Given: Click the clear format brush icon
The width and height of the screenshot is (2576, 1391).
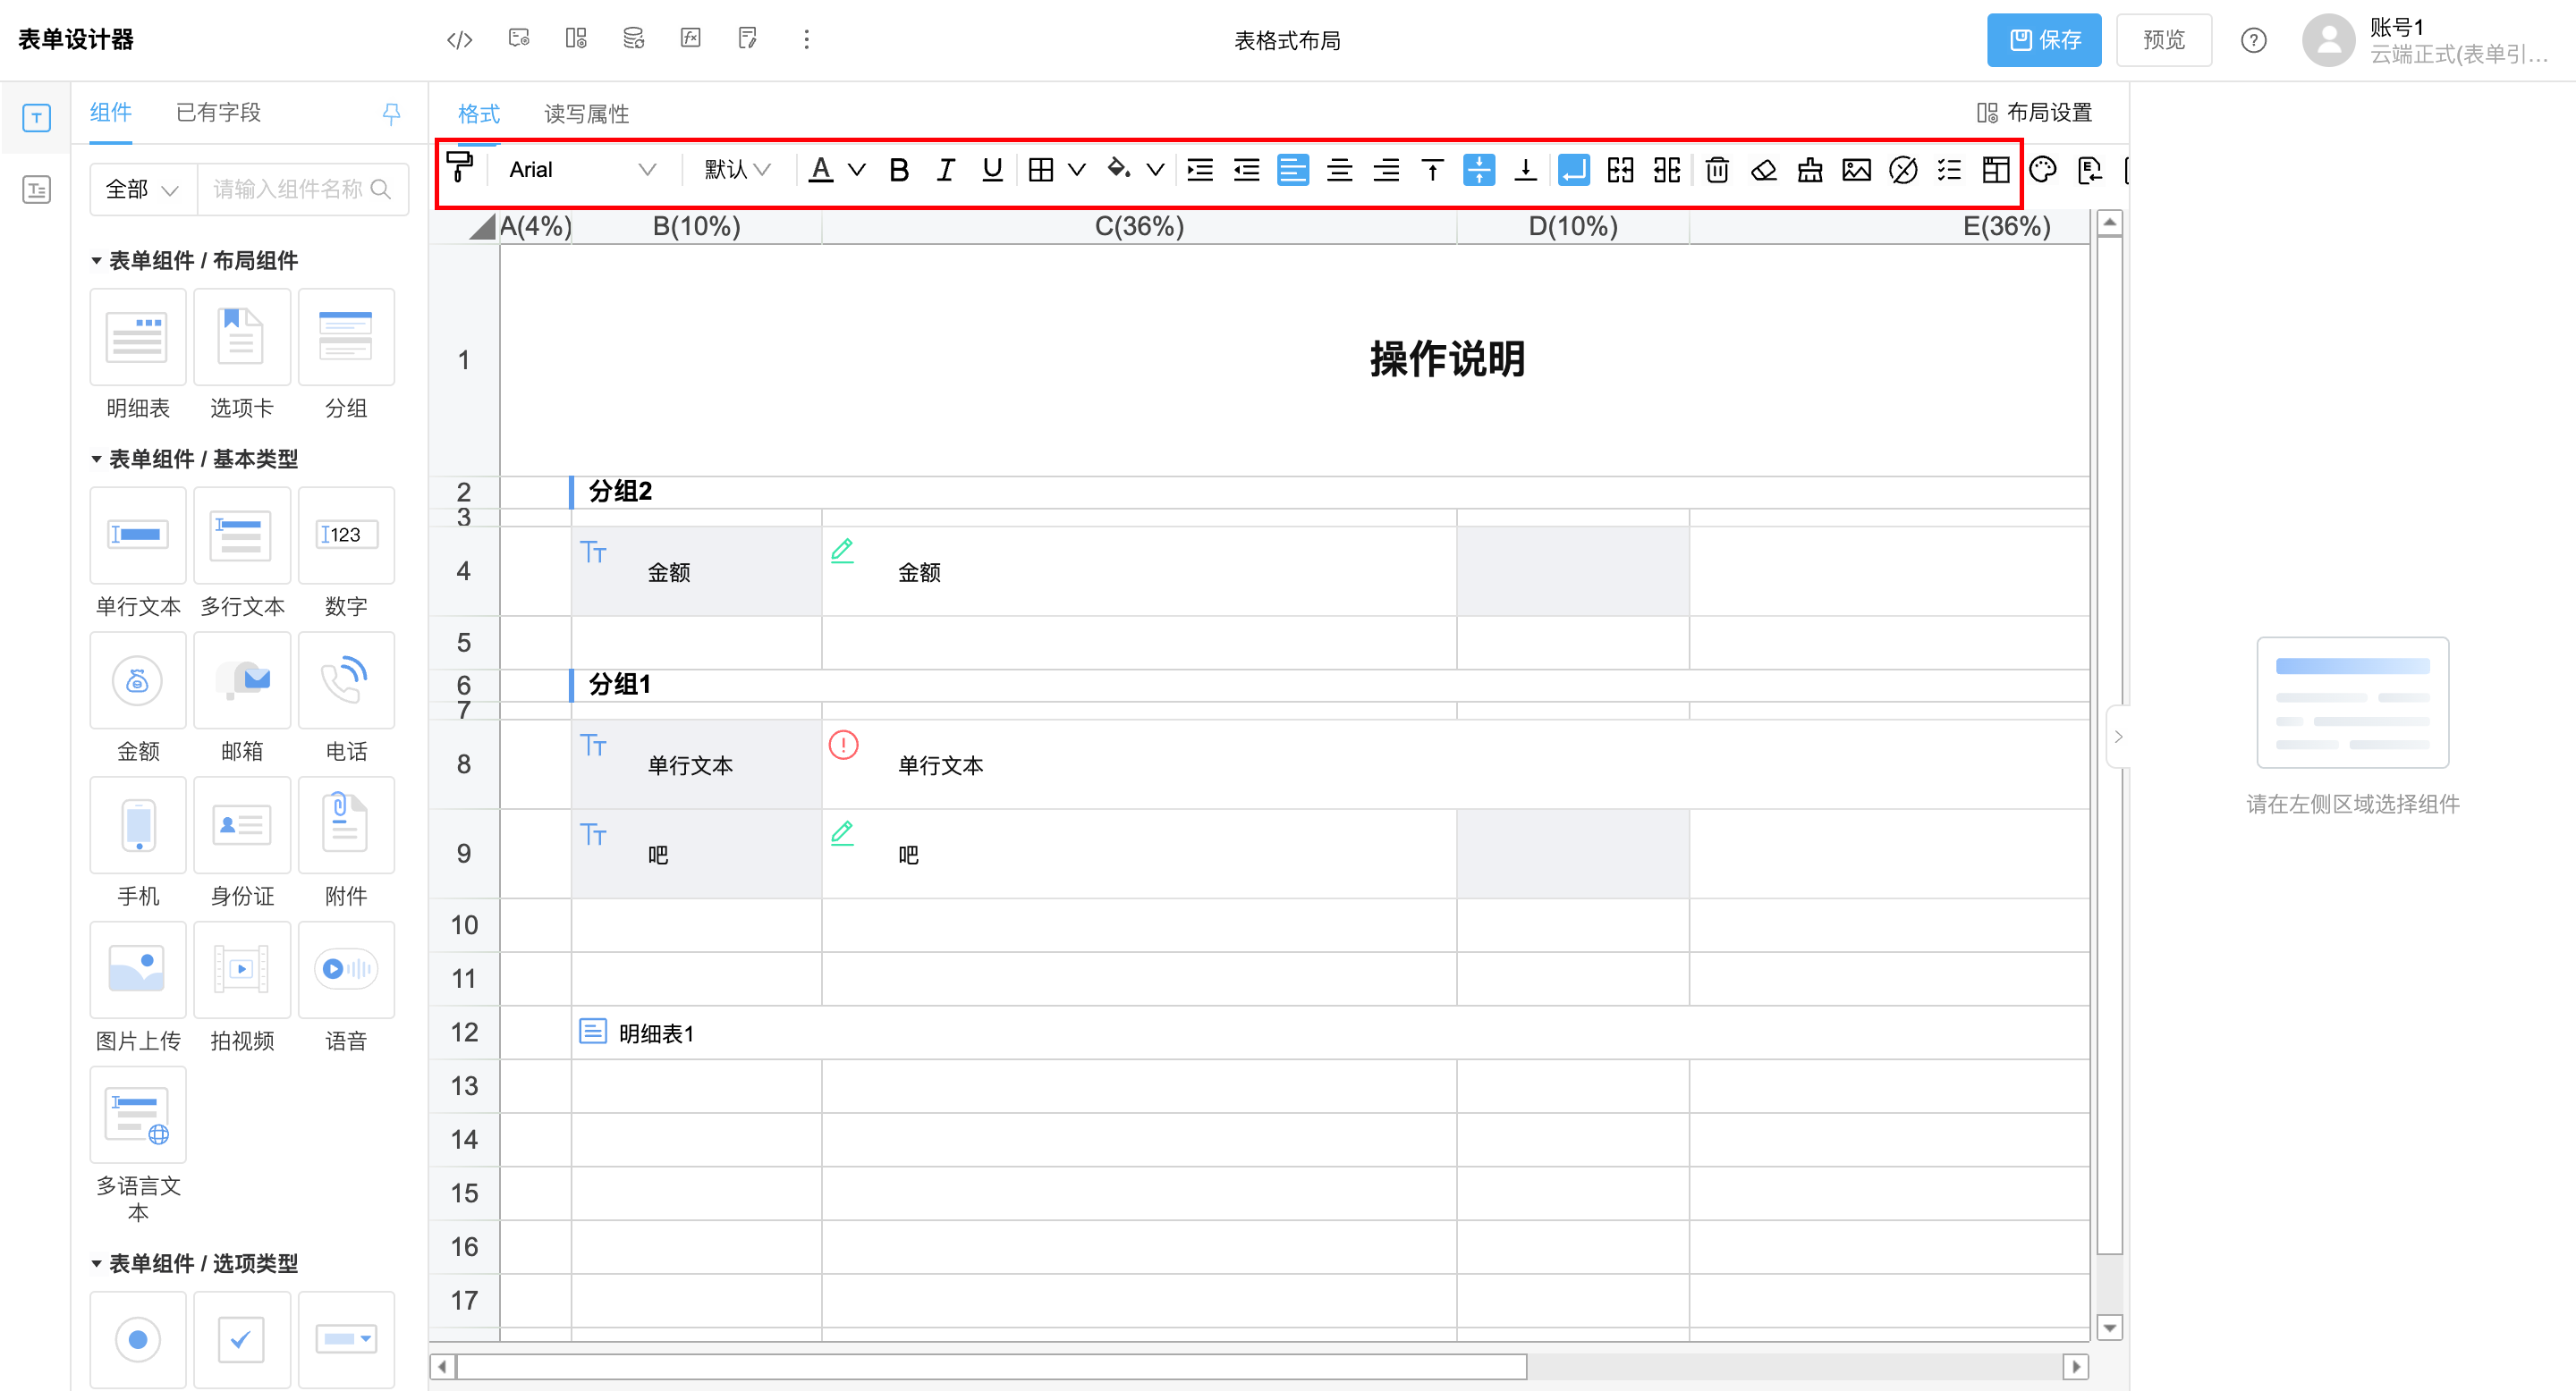Looking at the screenshot, I should (x=1810, y=170).
